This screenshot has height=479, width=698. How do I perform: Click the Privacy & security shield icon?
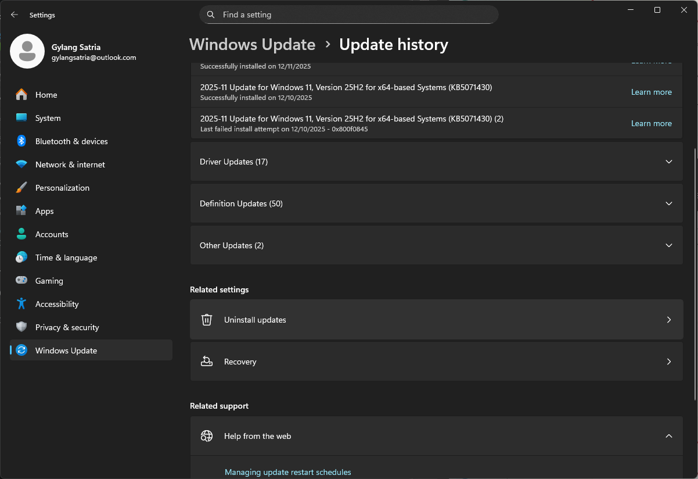[x=21, y=327]
